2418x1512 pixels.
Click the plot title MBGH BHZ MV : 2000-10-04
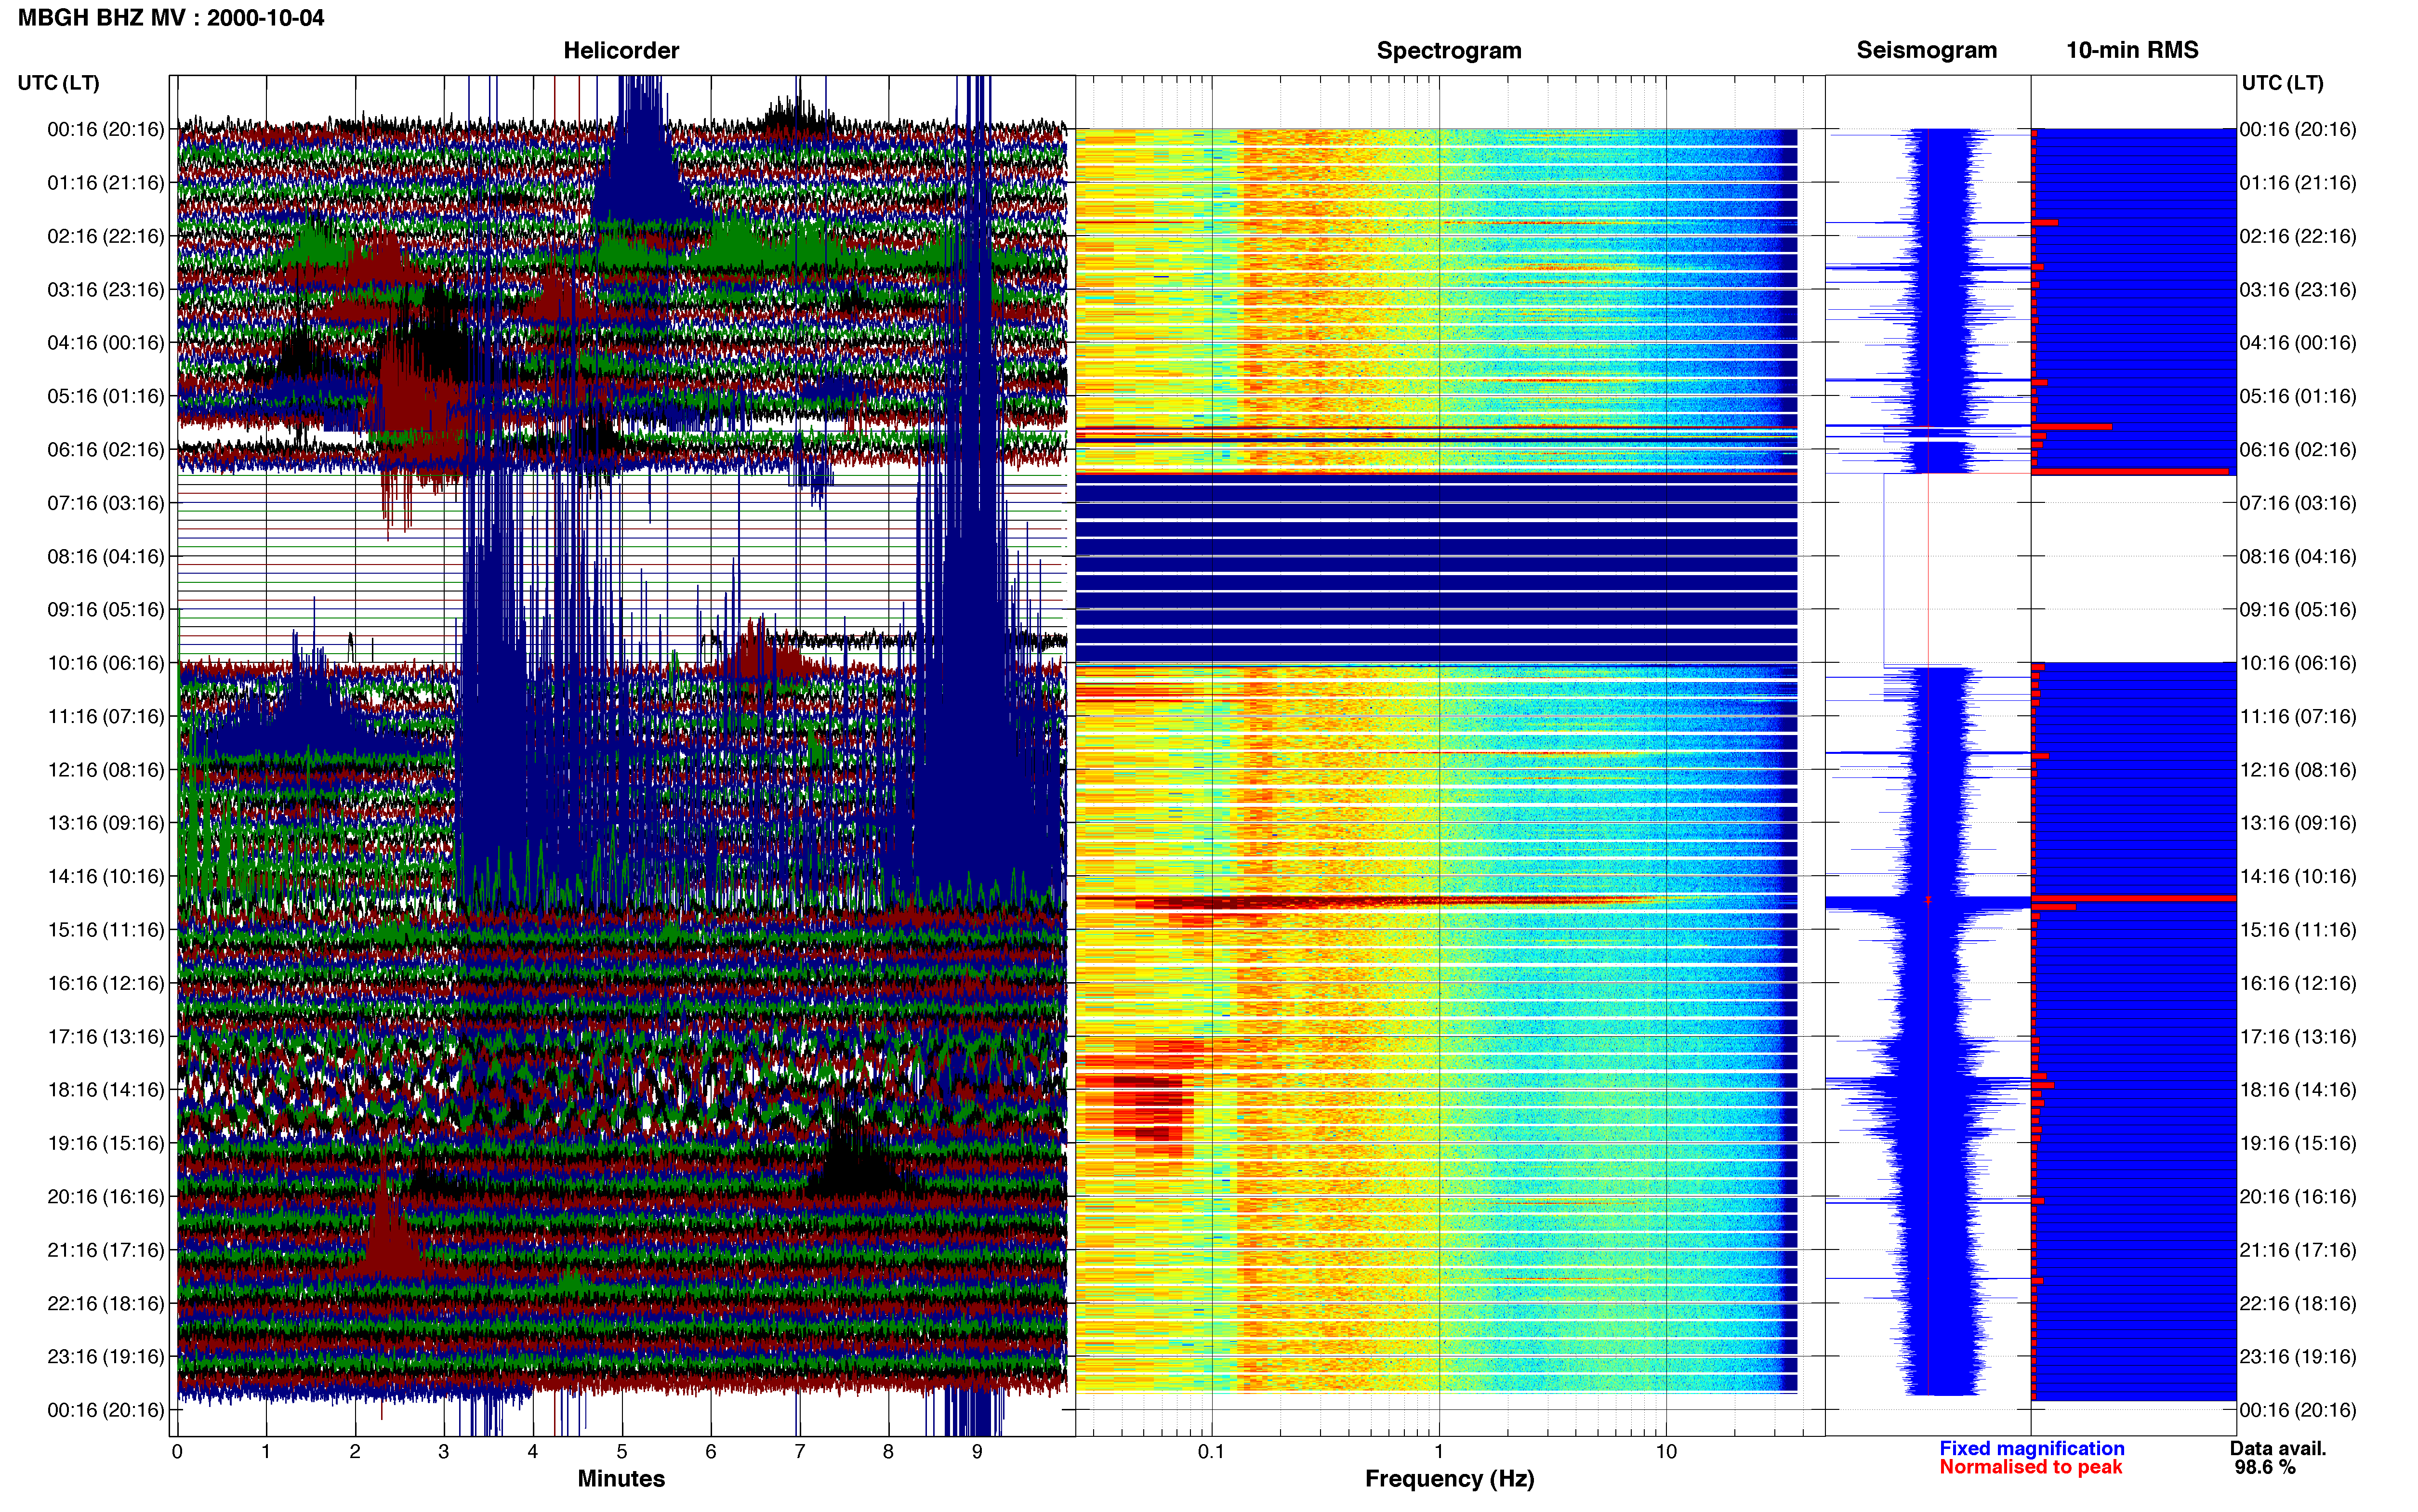[x=171, y=18]
